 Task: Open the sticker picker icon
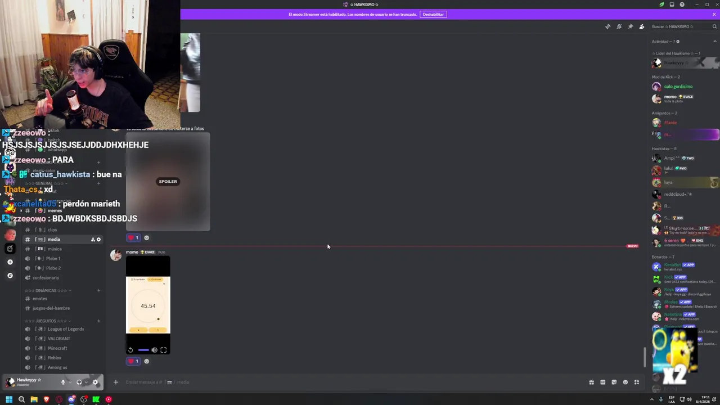tap(614, 382)
